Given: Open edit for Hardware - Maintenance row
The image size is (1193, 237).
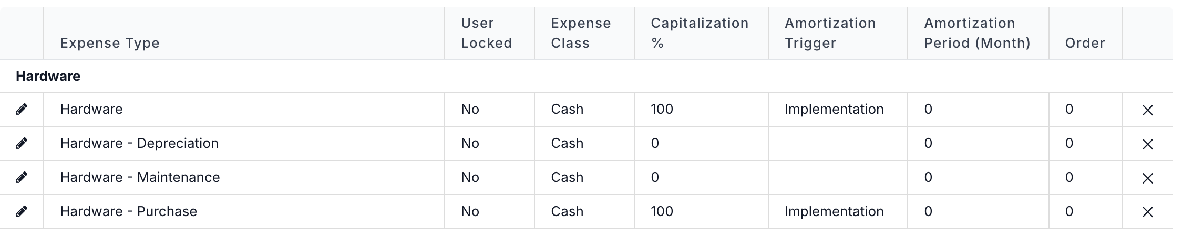Looking at the screenshot, I should tap(22, 177).
